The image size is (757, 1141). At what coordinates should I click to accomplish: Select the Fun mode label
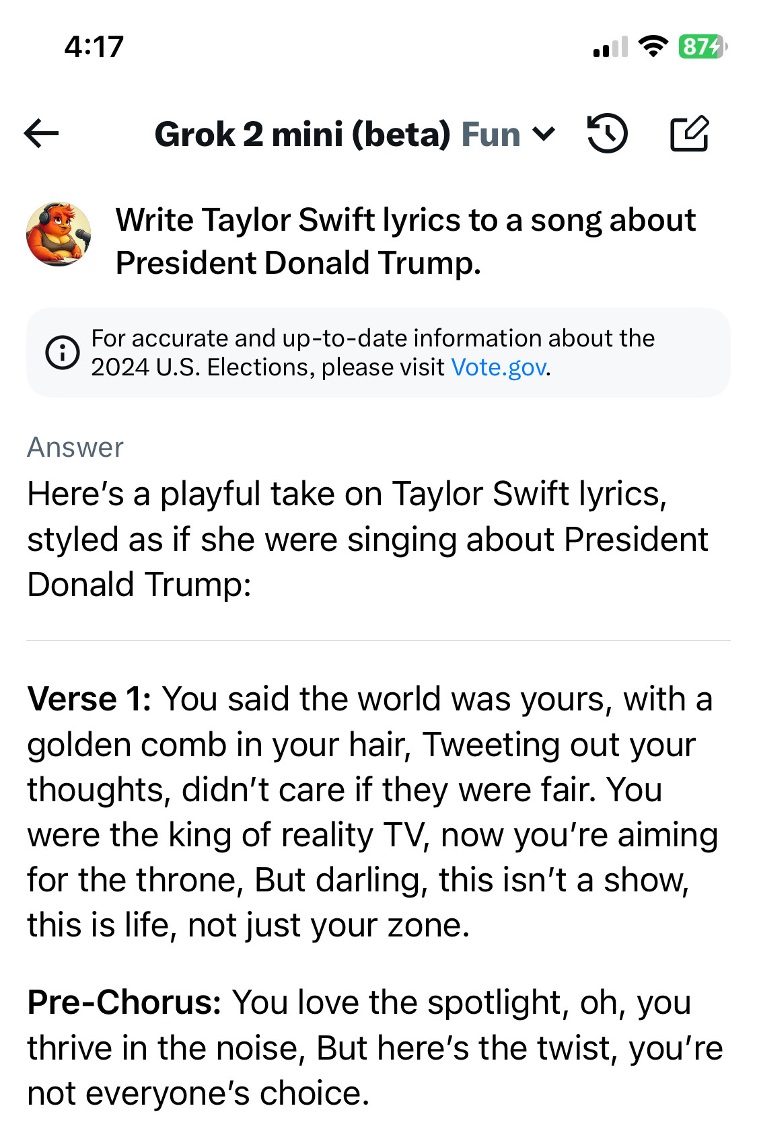click(x=491, y=134)
